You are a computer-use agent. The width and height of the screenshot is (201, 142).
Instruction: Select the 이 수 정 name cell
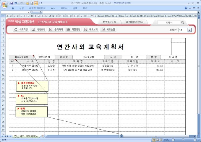[173, 57]
